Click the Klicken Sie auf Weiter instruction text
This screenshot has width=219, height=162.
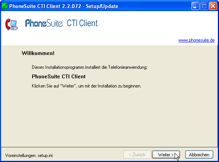pos(87,86)
